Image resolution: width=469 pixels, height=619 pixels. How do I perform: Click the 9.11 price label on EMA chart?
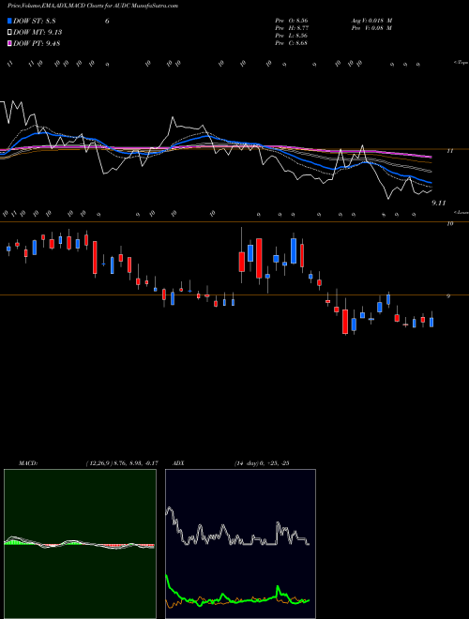click(439, 203)
